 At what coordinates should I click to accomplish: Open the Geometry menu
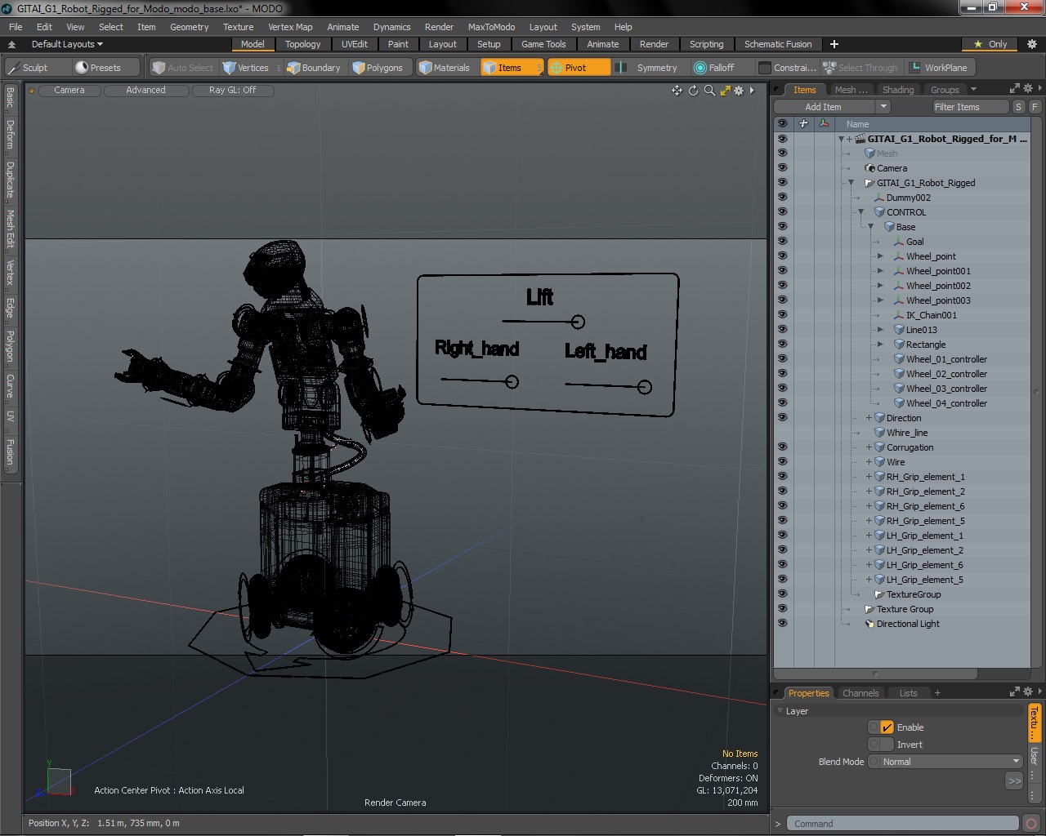[189, 27]
